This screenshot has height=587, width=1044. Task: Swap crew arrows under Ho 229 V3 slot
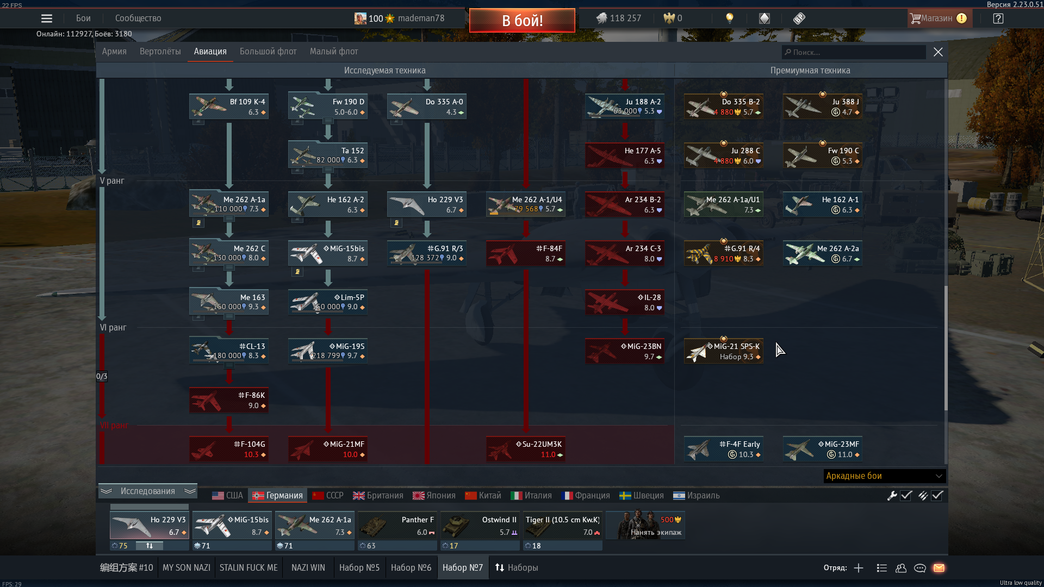[x=150, y=546]
